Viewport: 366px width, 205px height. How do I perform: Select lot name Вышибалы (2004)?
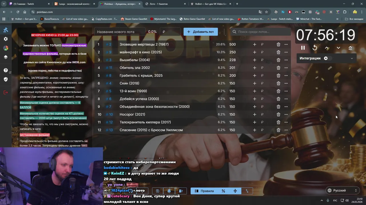pos(135,60)
